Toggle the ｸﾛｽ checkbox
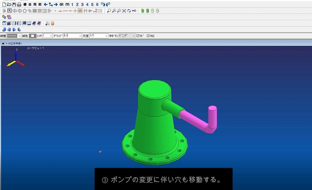Viewport: 312px width, 190px height. [x=148, y=36]
